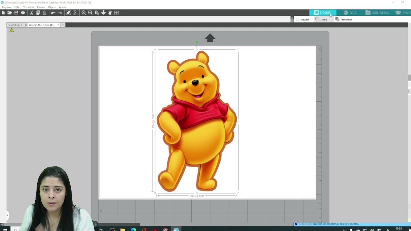Close the Sem título-1 tab
411x231 pixels.
(x=26, y=25)
